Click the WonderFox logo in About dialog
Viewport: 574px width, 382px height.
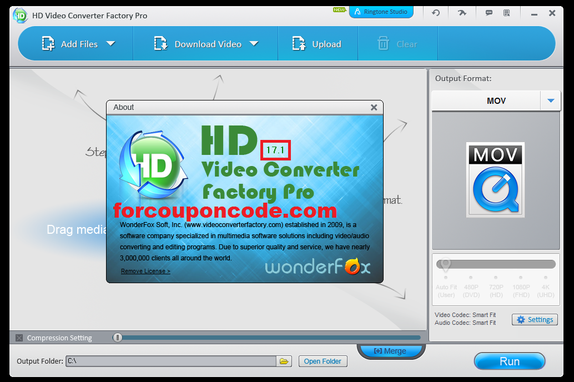pos(318,267)
